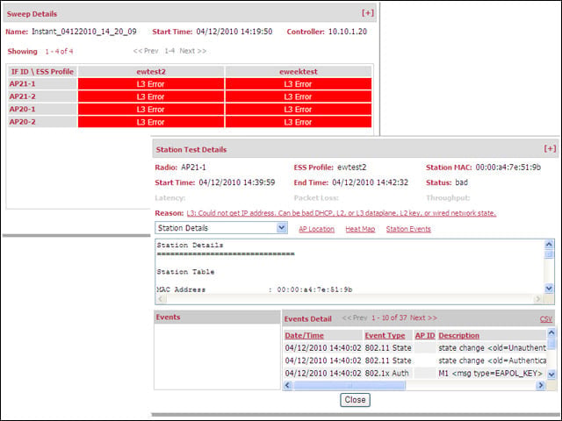Expand the Sweep Details panel with [+]
The image size is (562, 421).
(x=368, y=13)
